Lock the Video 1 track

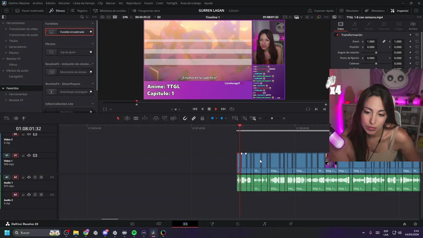23,156
